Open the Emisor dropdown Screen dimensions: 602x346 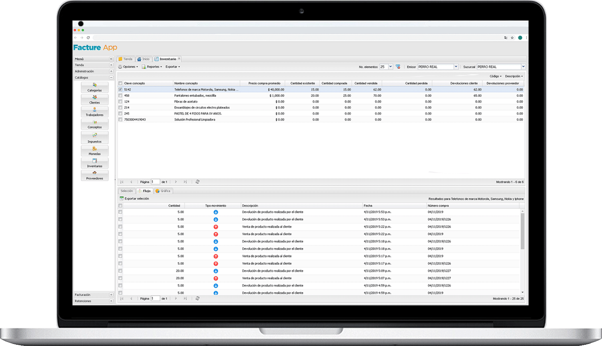click(456, 67)
